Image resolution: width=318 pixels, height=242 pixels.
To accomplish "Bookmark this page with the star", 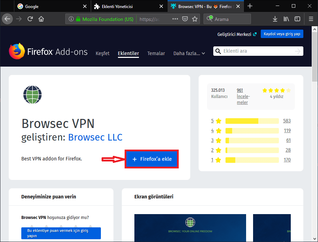I will (x=195, y=19).
